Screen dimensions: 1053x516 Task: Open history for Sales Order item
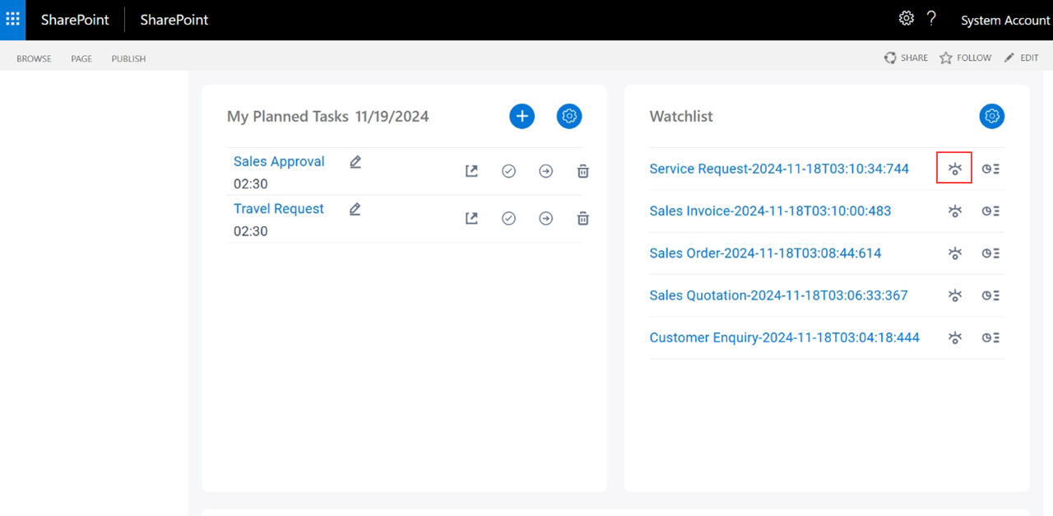[x=991, y=253]
